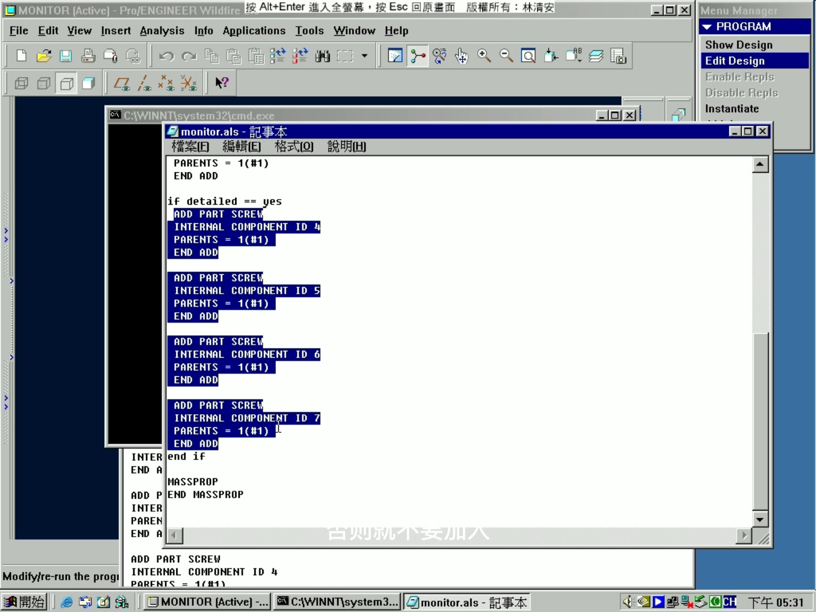Click the "end if" line in Notepad
The image size is (816, 612).
[x=186, y=456]
